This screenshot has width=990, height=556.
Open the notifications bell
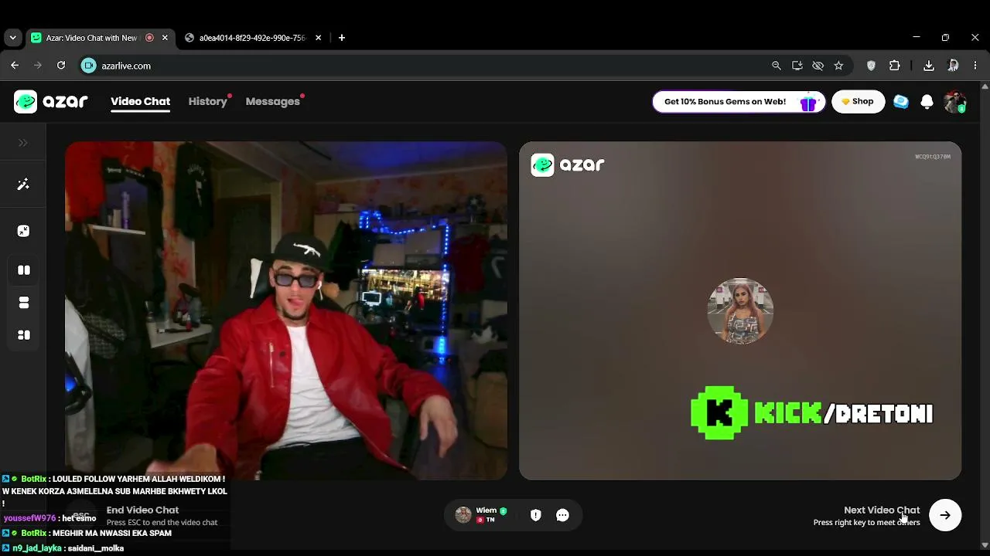[x=927, y=102]
